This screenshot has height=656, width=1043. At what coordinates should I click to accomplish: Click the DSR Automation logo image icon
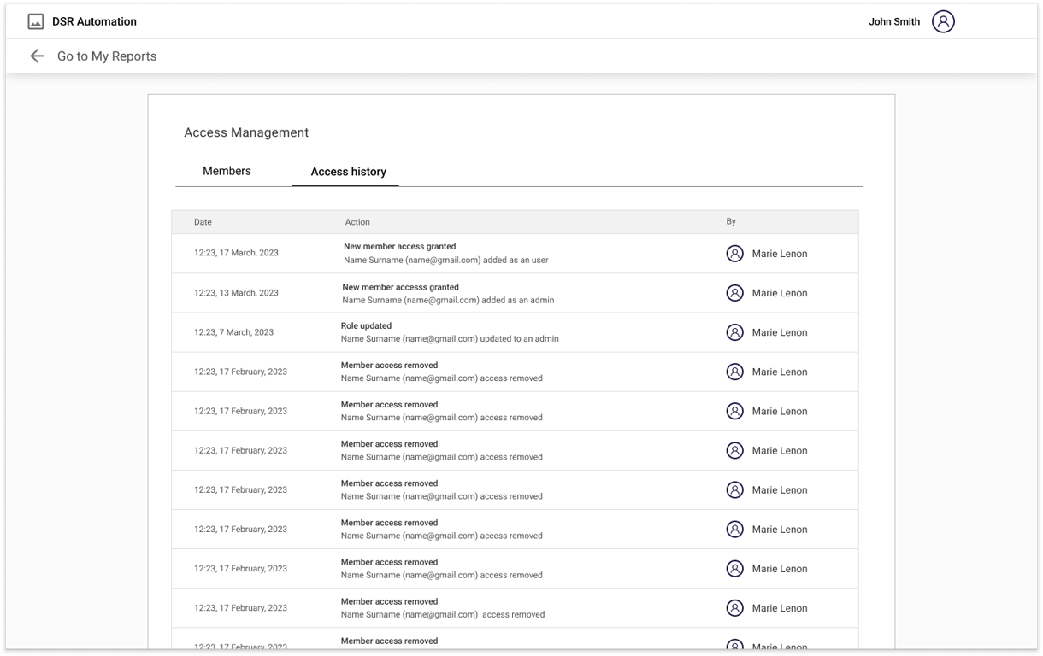point(36,21)
